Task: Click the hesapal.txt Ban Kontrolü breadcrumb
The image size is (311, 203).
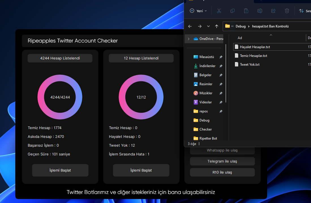Action: (270, 26)
